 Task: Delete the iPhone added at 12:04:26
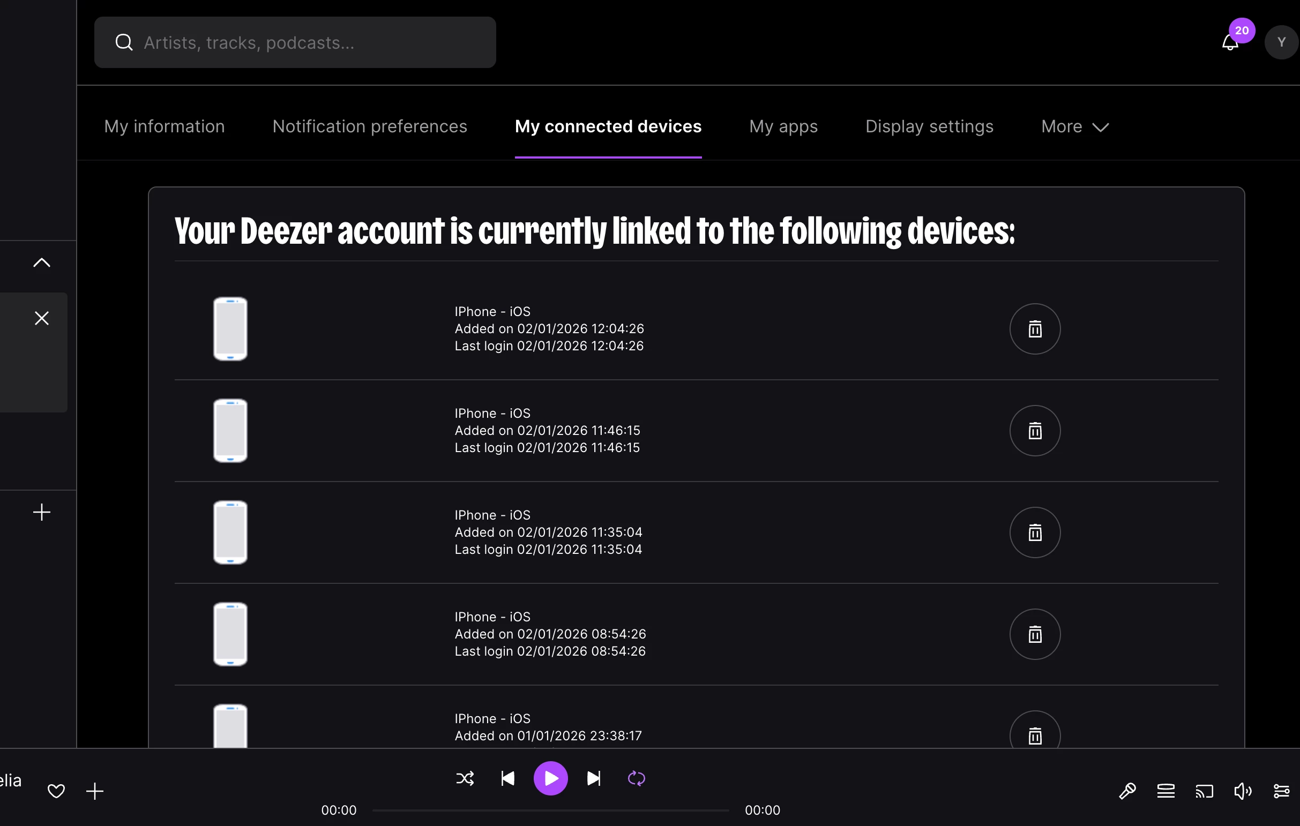1034,329
